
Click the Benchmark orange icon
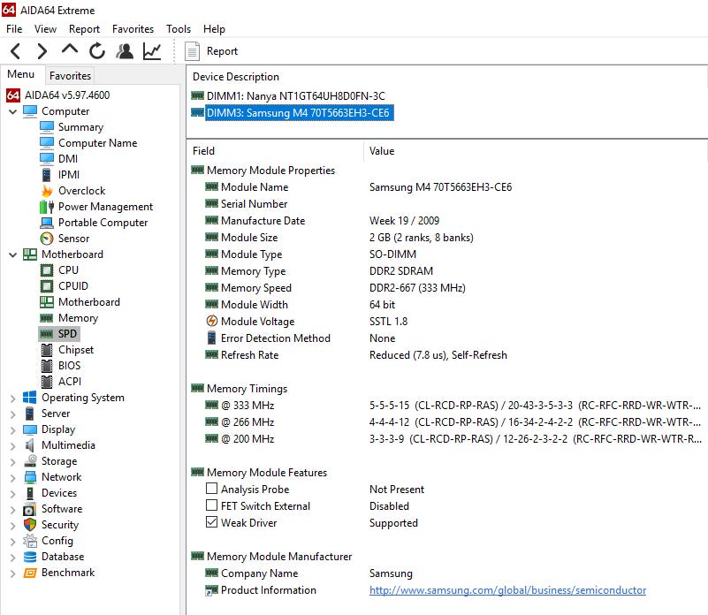pyautogui.click(x=30, y=573)
